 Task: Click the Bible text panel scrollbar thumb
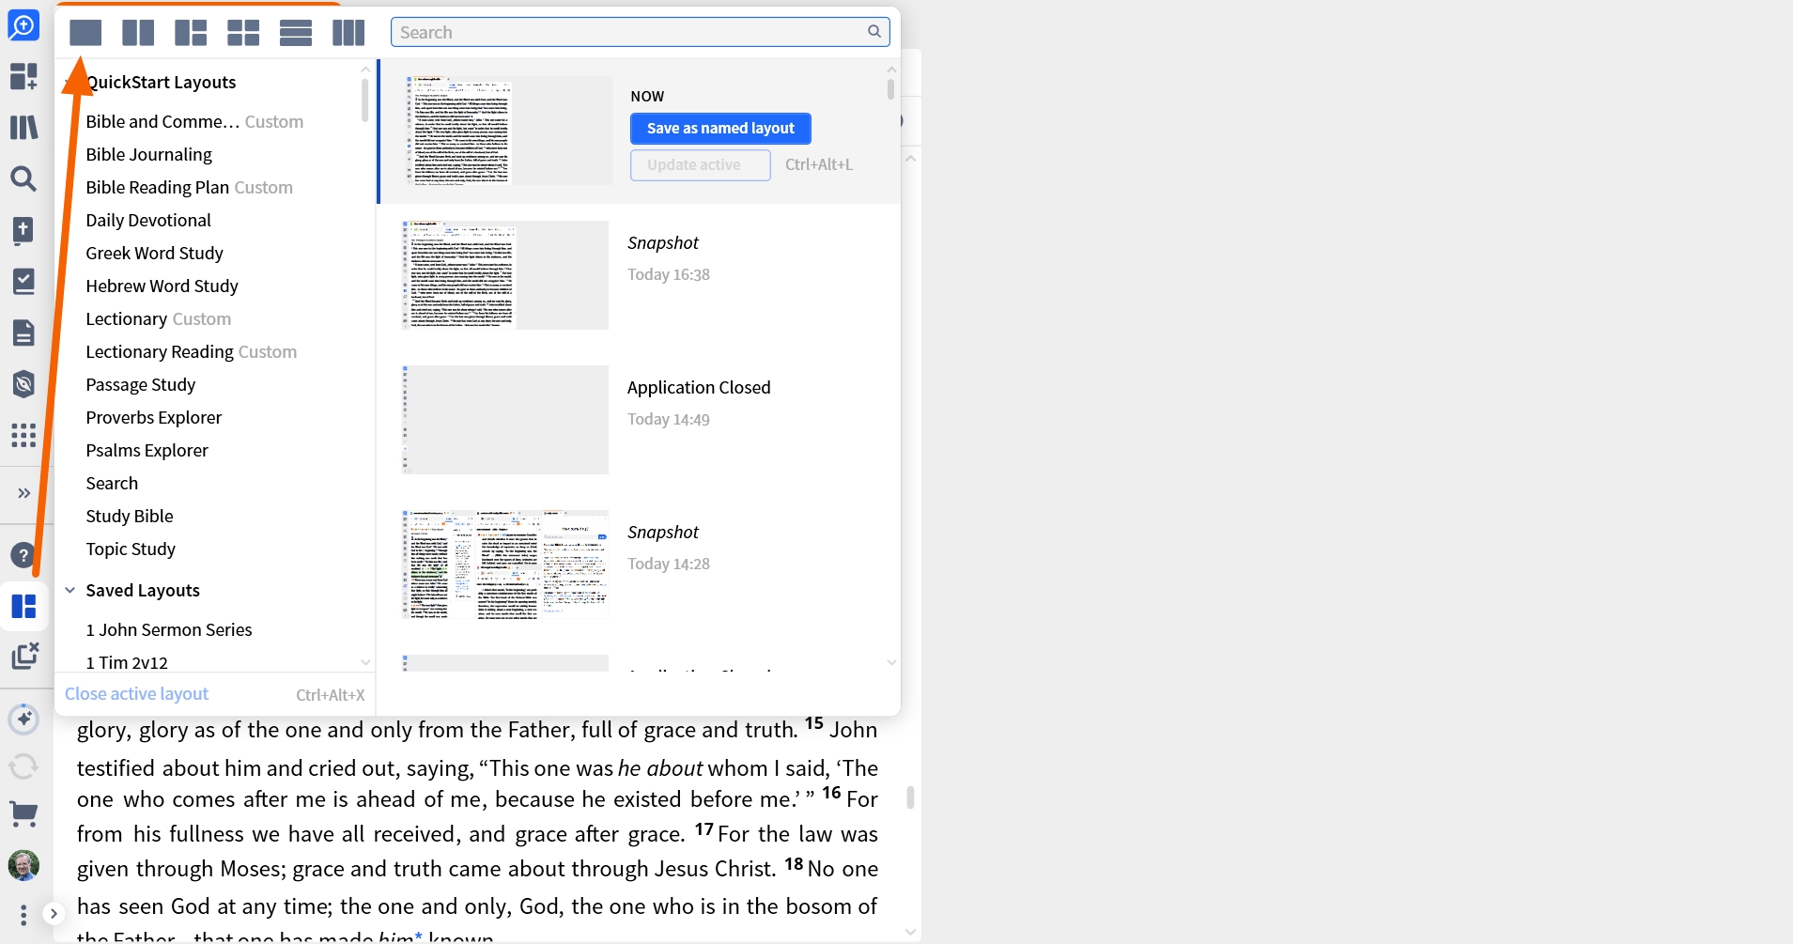click(910, 797)
